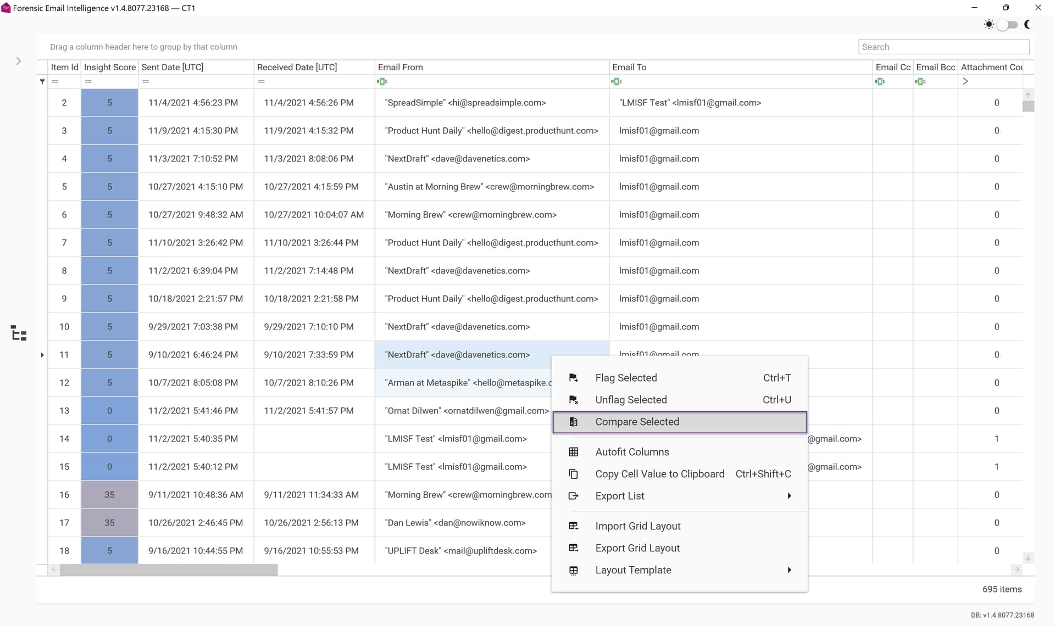
Task: Expand the Export List submenu
Action: click(789, 496)
